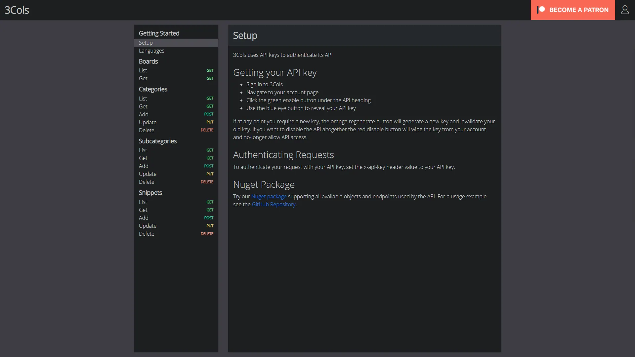The image size is (635, 357).
Task: Navigate to Snippets Update PUT endpoint
Action: (x=176, y=226)
